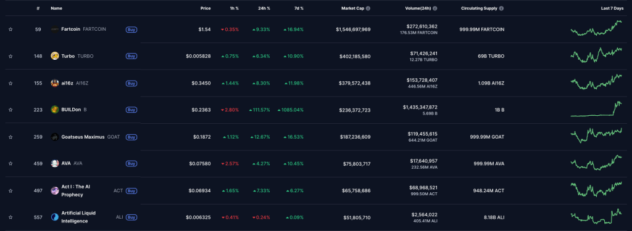This screenshot has height=231, width=632.
Task: Click the Goatseus Maximus logo icon
Action: tap(55, 137)
